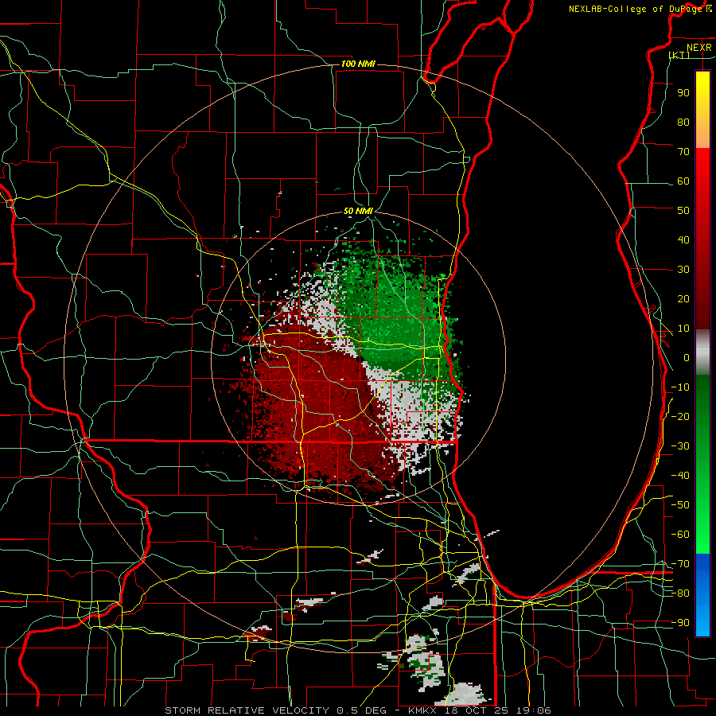The height and width of the screenshot is (716, 716).
Task: Click the -20 tick label on velocity scale
Action: (x=680, y=416)
